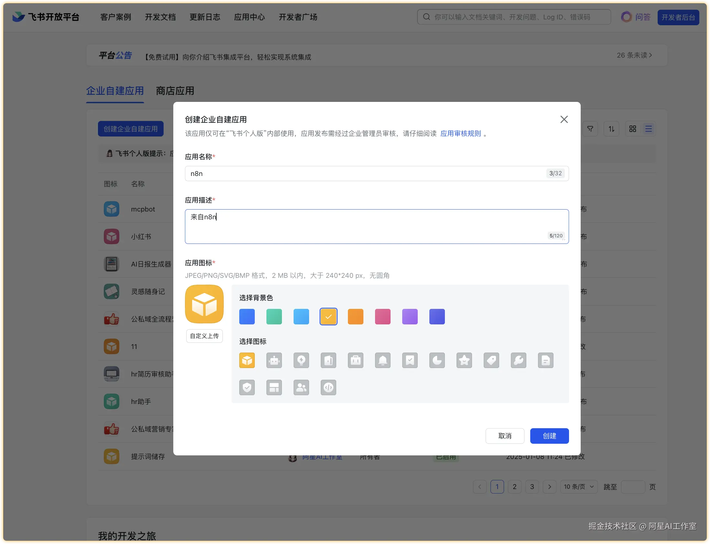
Task: Expand the 26 条未读 announcements
Action: click(634, 55)
